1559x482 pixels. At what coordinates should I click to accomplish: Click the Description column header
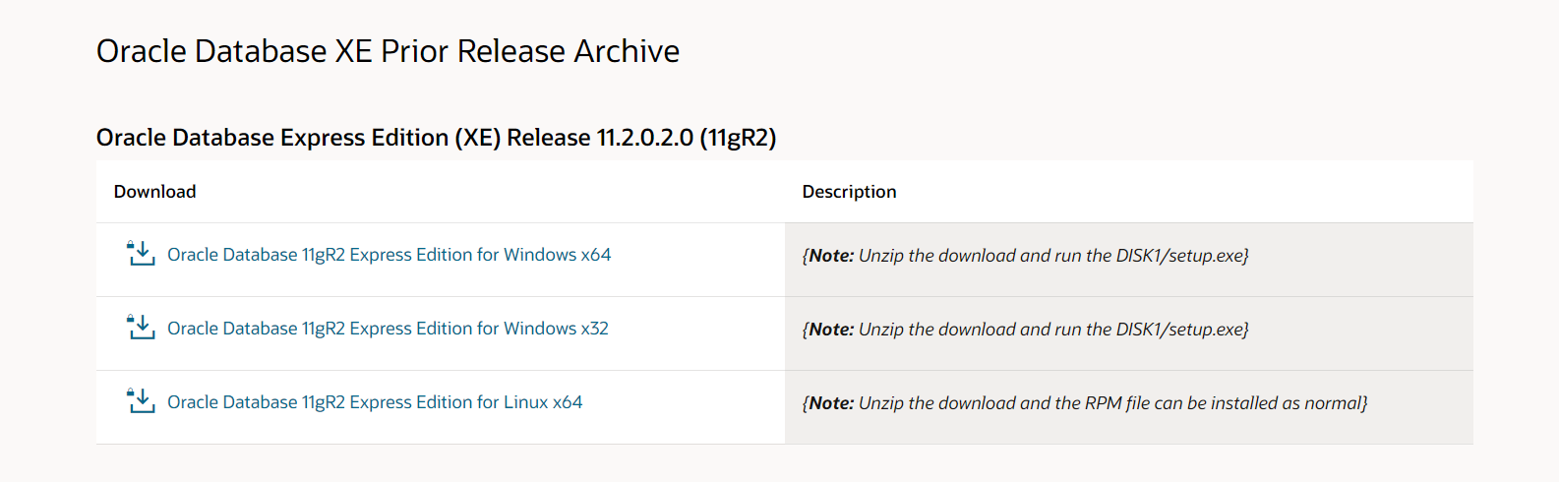pos(849,192)
